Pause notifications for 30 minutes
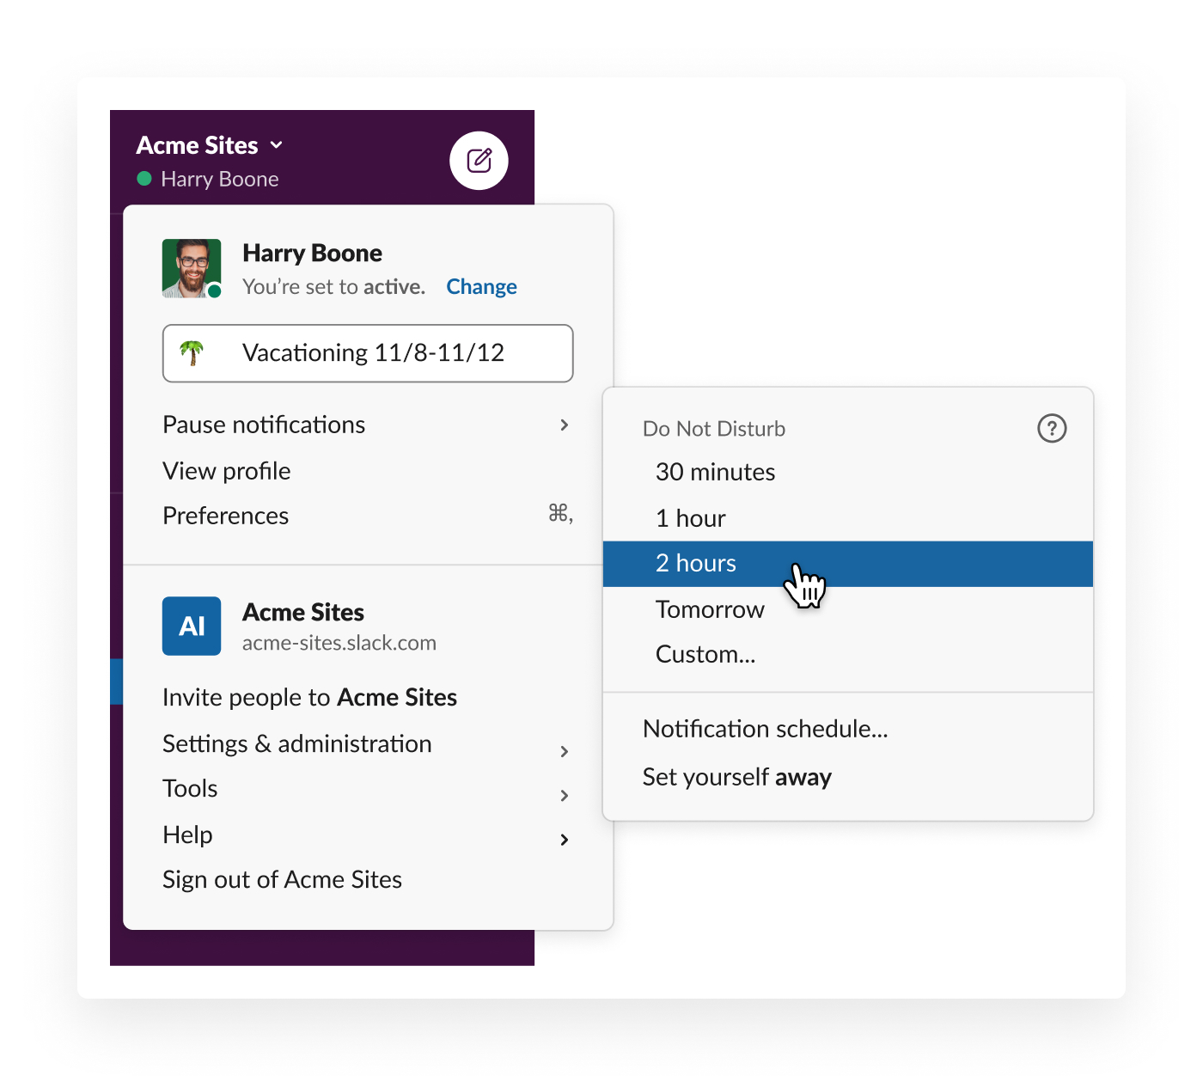The height and width of the screenshot is (1076, 1203). [848, 472]
